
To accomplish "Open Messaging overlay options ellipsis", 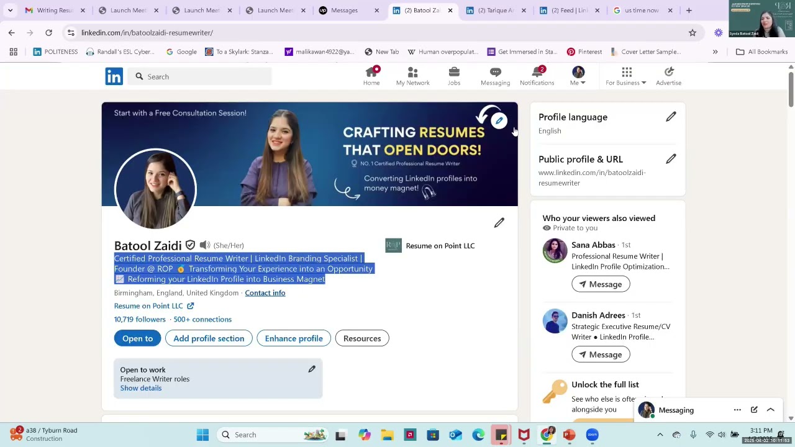I will 737,410.
